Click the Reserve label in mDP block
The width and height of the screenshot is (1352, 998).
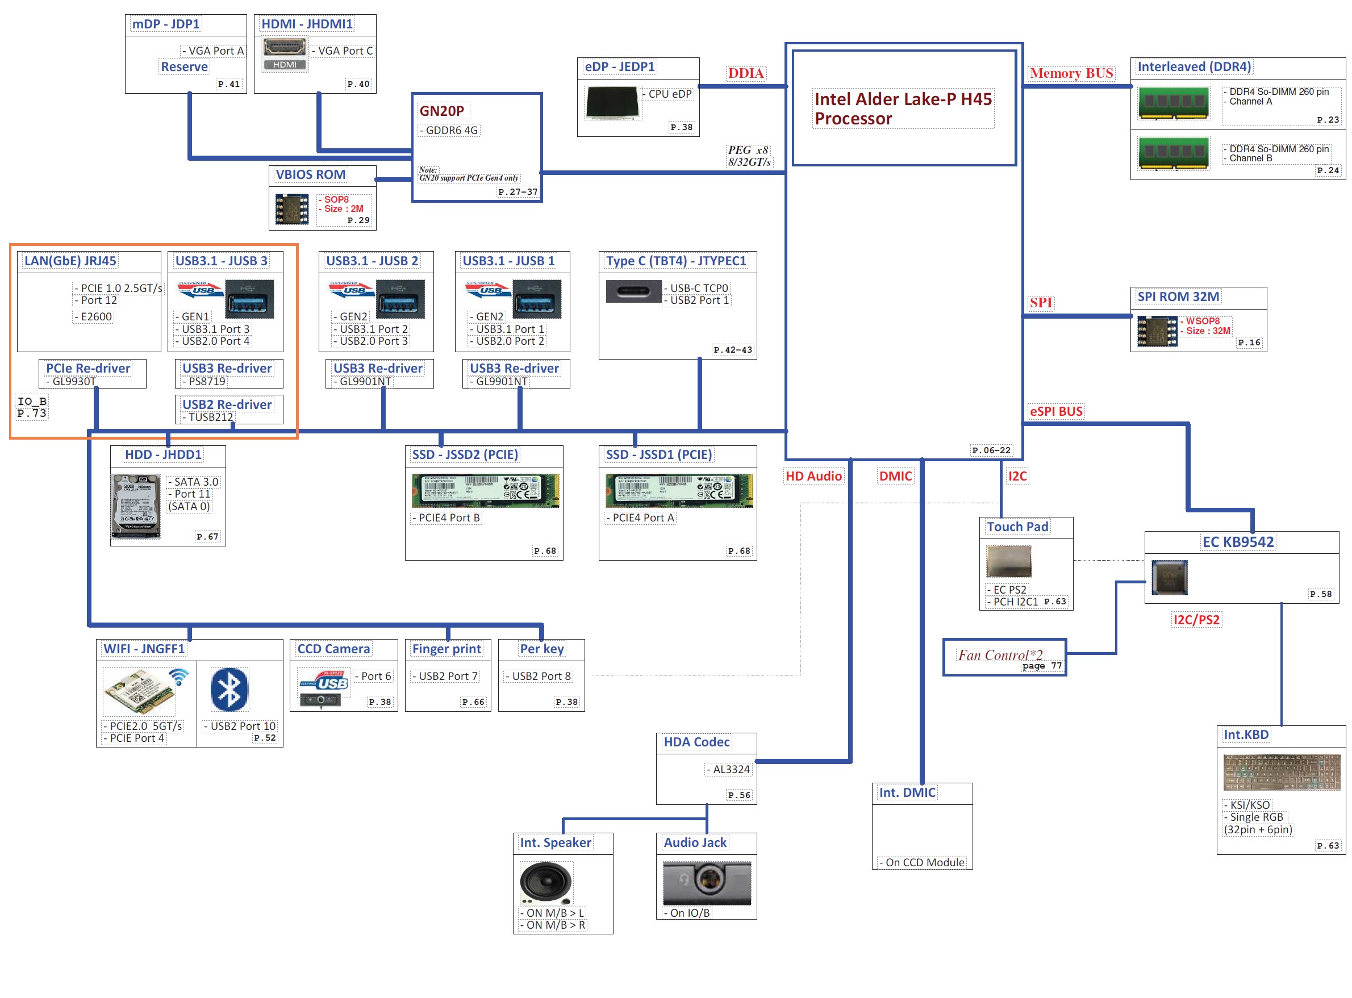coord(184,67)
